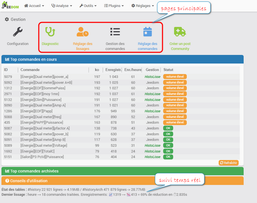The width and height of the screenshot is (257, 203).
Task: Expand the Top commandes archivées panel
Action: (122, 171)
